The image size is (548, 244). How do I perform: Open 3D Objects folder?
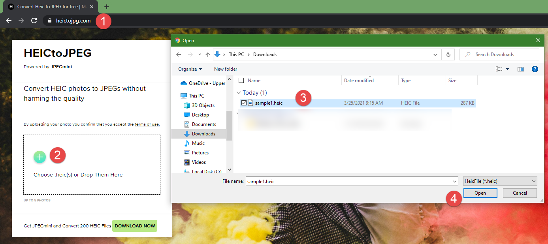(200, 105)
